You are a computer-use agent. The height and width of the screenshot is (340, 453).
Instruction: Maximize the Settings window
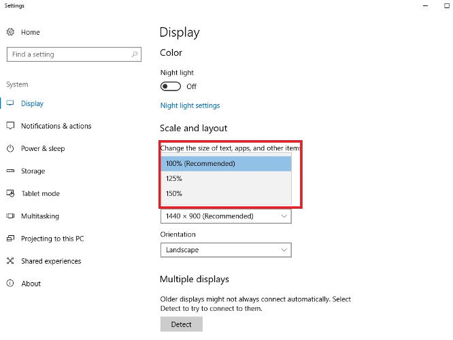tap(447, 5)
